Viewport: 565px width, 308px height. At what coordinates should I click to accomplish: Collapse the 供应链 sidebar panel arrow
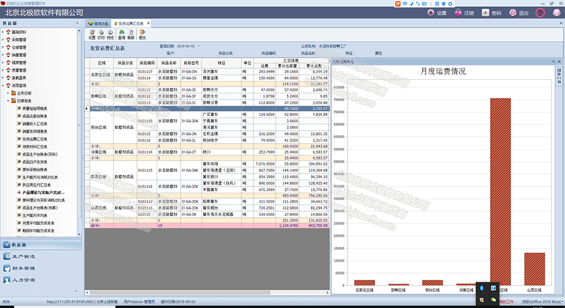tap(77, 23)
